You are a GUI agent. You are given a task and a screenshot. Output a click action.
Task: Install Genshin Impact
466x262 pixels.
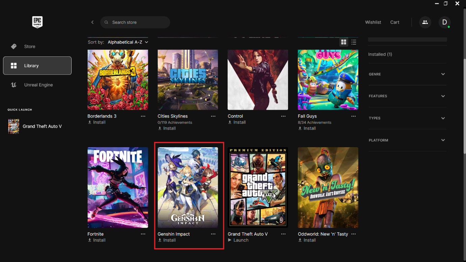(x=166, y=240)
